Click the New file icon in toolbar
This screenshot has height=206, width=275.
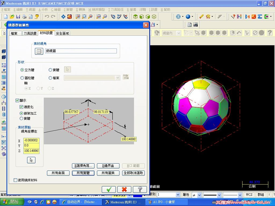(x=6, y=17)
